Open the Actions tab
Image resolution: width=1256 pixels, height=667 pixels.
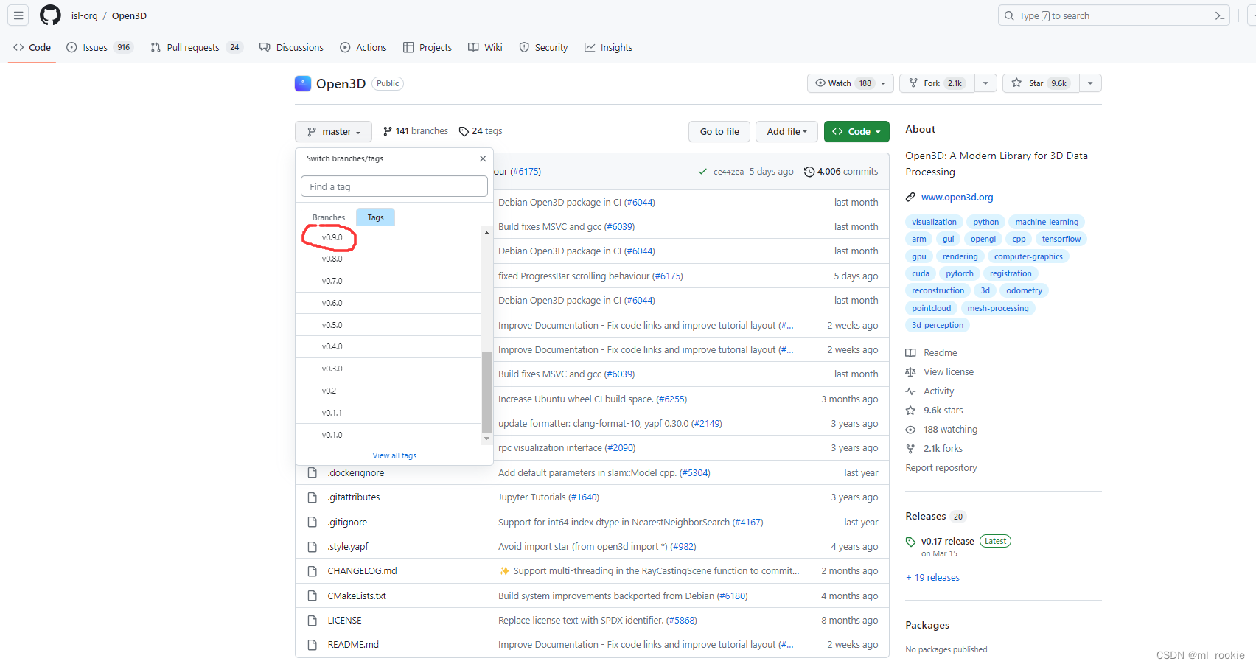click(363, 48)
